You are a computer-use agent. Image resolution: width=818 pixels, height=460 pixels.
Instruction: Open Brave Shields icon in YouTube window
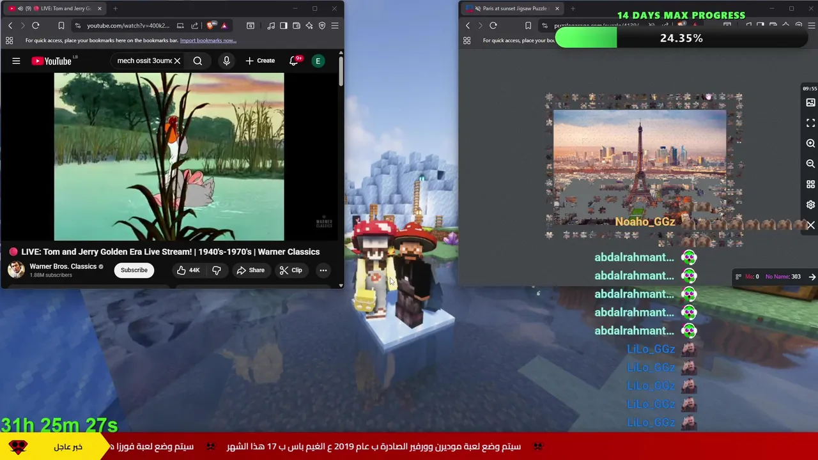pos(210,26)
